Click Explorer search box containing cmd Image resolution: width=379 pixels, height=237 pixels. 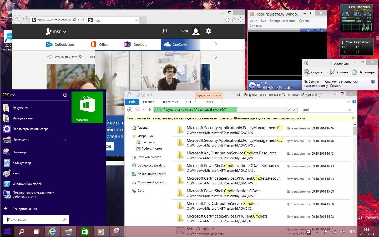pyautogui.click(x=327, y=110)
